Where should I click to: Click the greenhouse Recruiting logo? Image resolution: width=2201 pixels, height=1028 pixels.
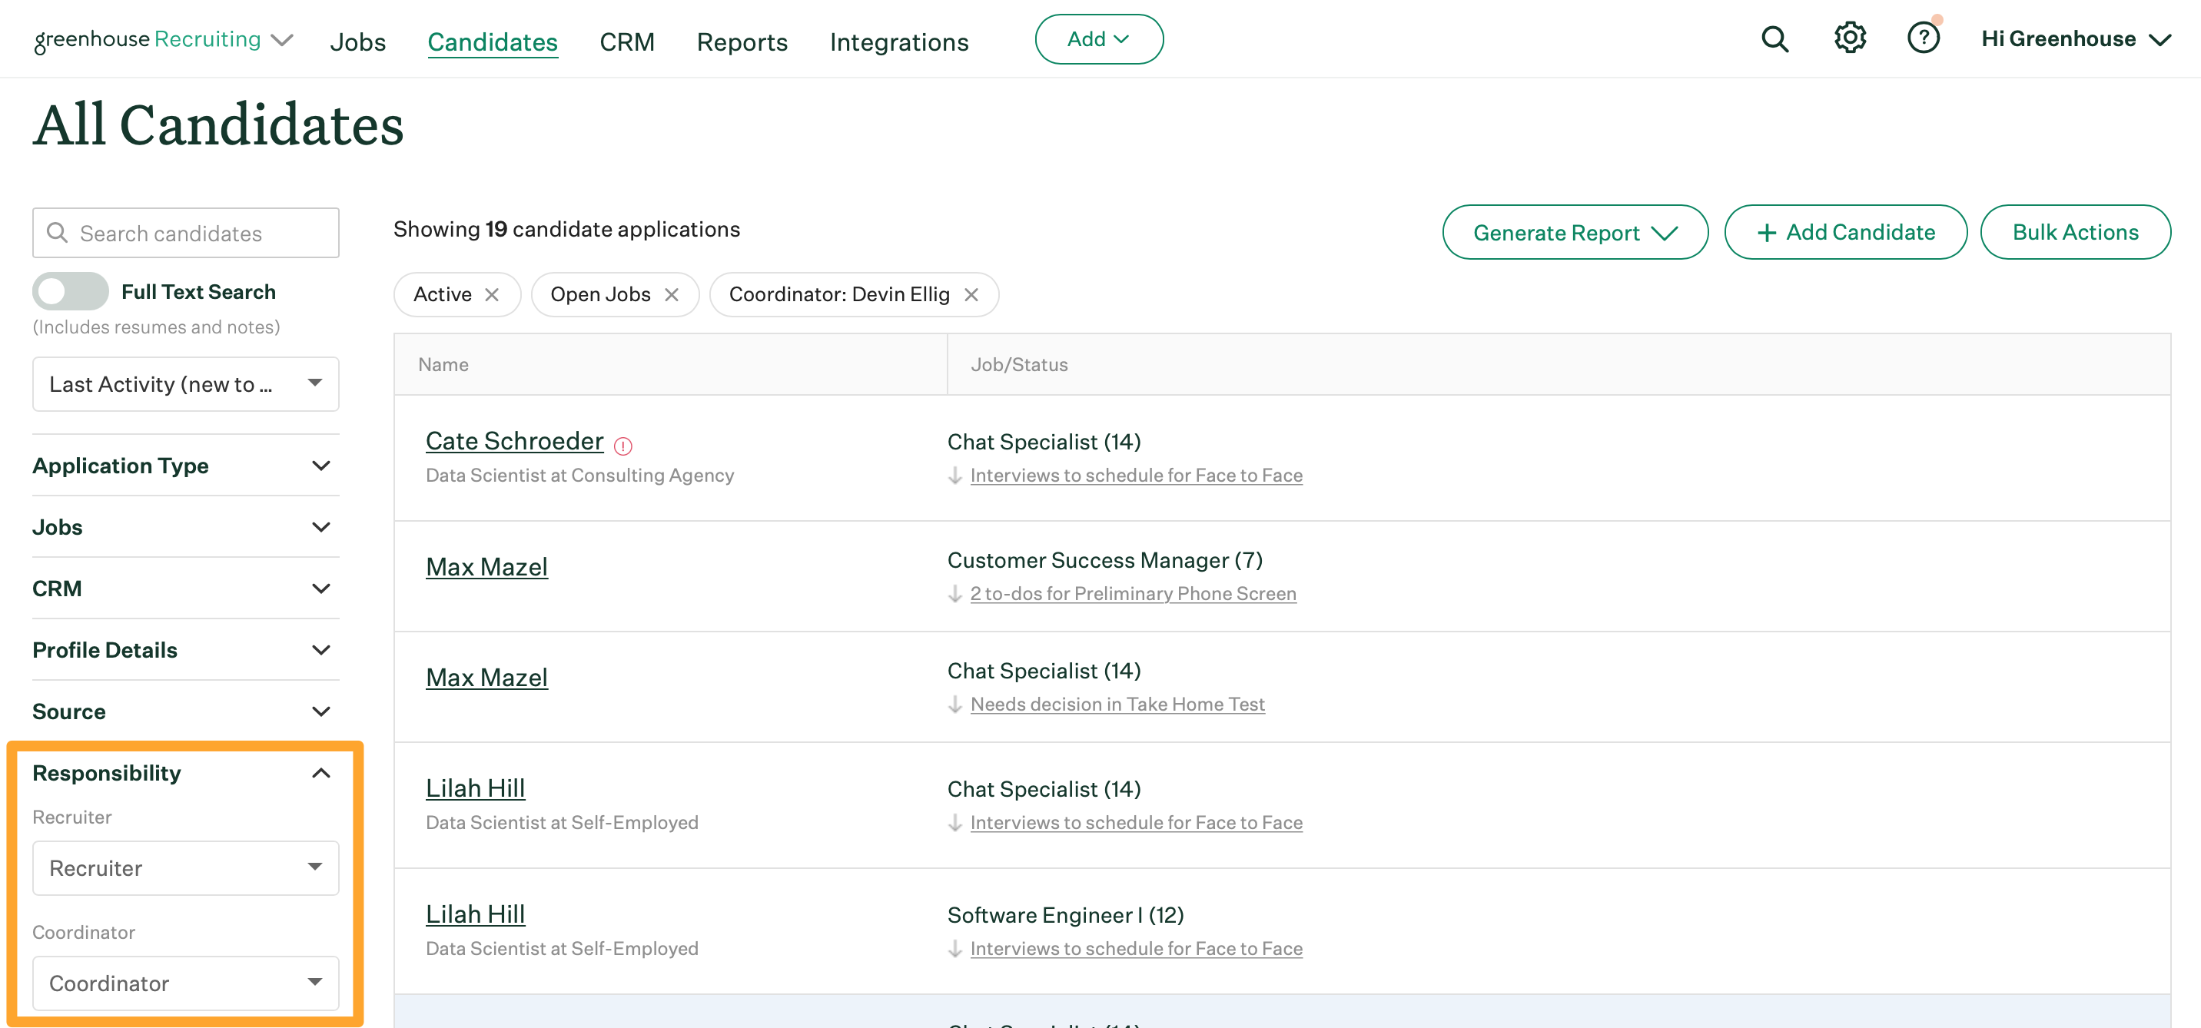[147, 40]
